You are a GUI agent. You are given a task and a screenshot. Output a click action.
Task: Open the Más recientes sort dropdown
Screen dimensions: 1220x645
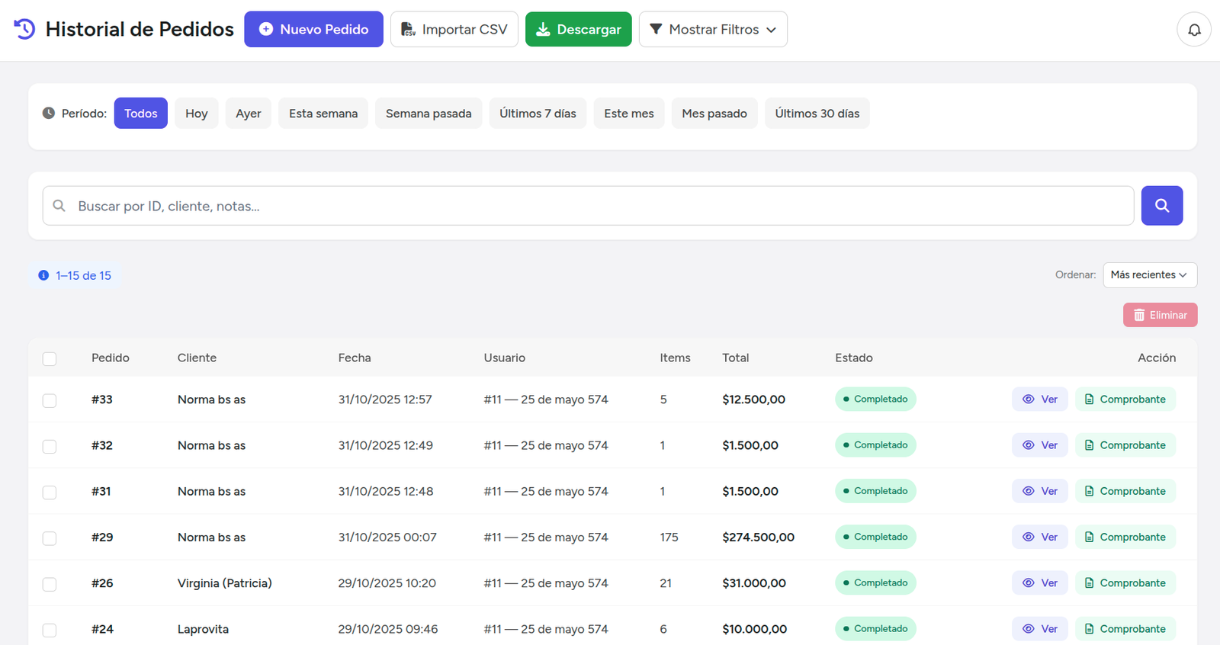(x=1149, y=275)
